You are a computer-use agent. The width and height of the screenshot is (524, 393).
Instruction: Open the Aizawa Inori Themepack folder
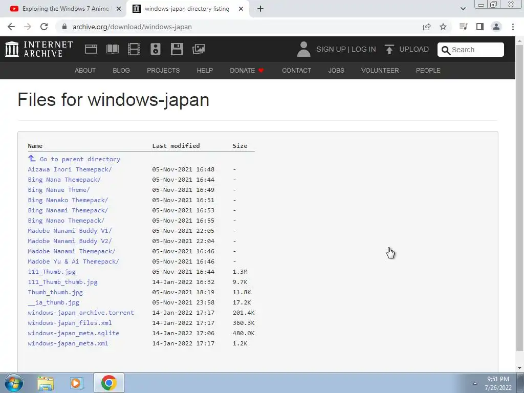(70, 169)
